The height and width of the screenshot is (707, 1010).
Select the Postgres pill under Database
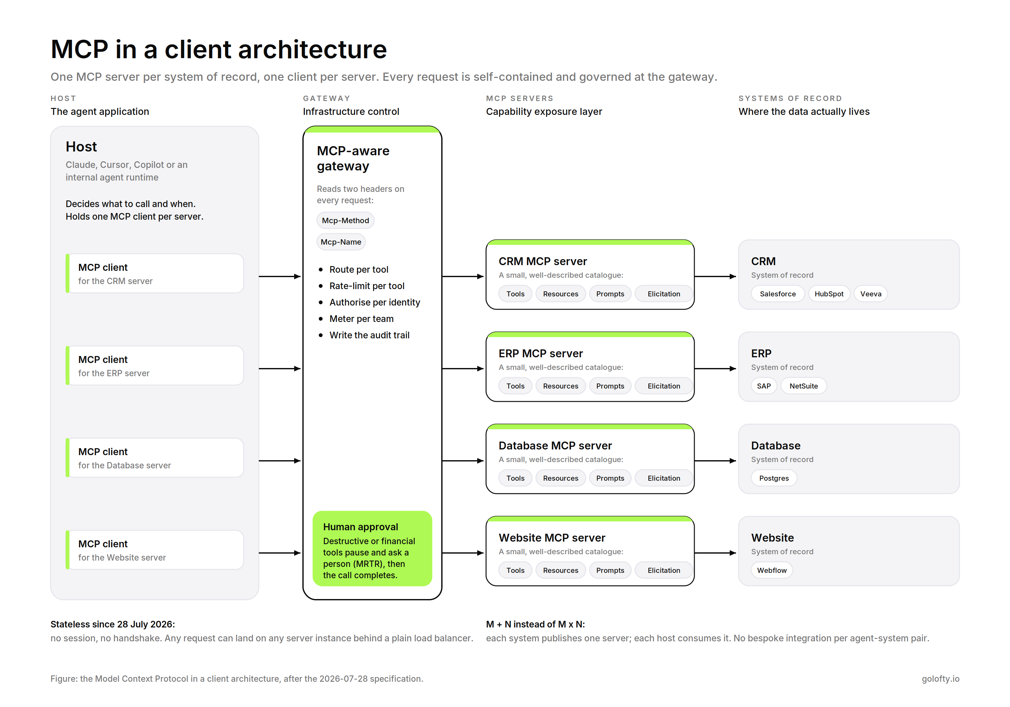pos(774,478)
